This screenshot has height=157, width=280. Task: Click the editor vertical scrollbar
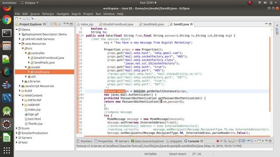click(x=270, y=74)
